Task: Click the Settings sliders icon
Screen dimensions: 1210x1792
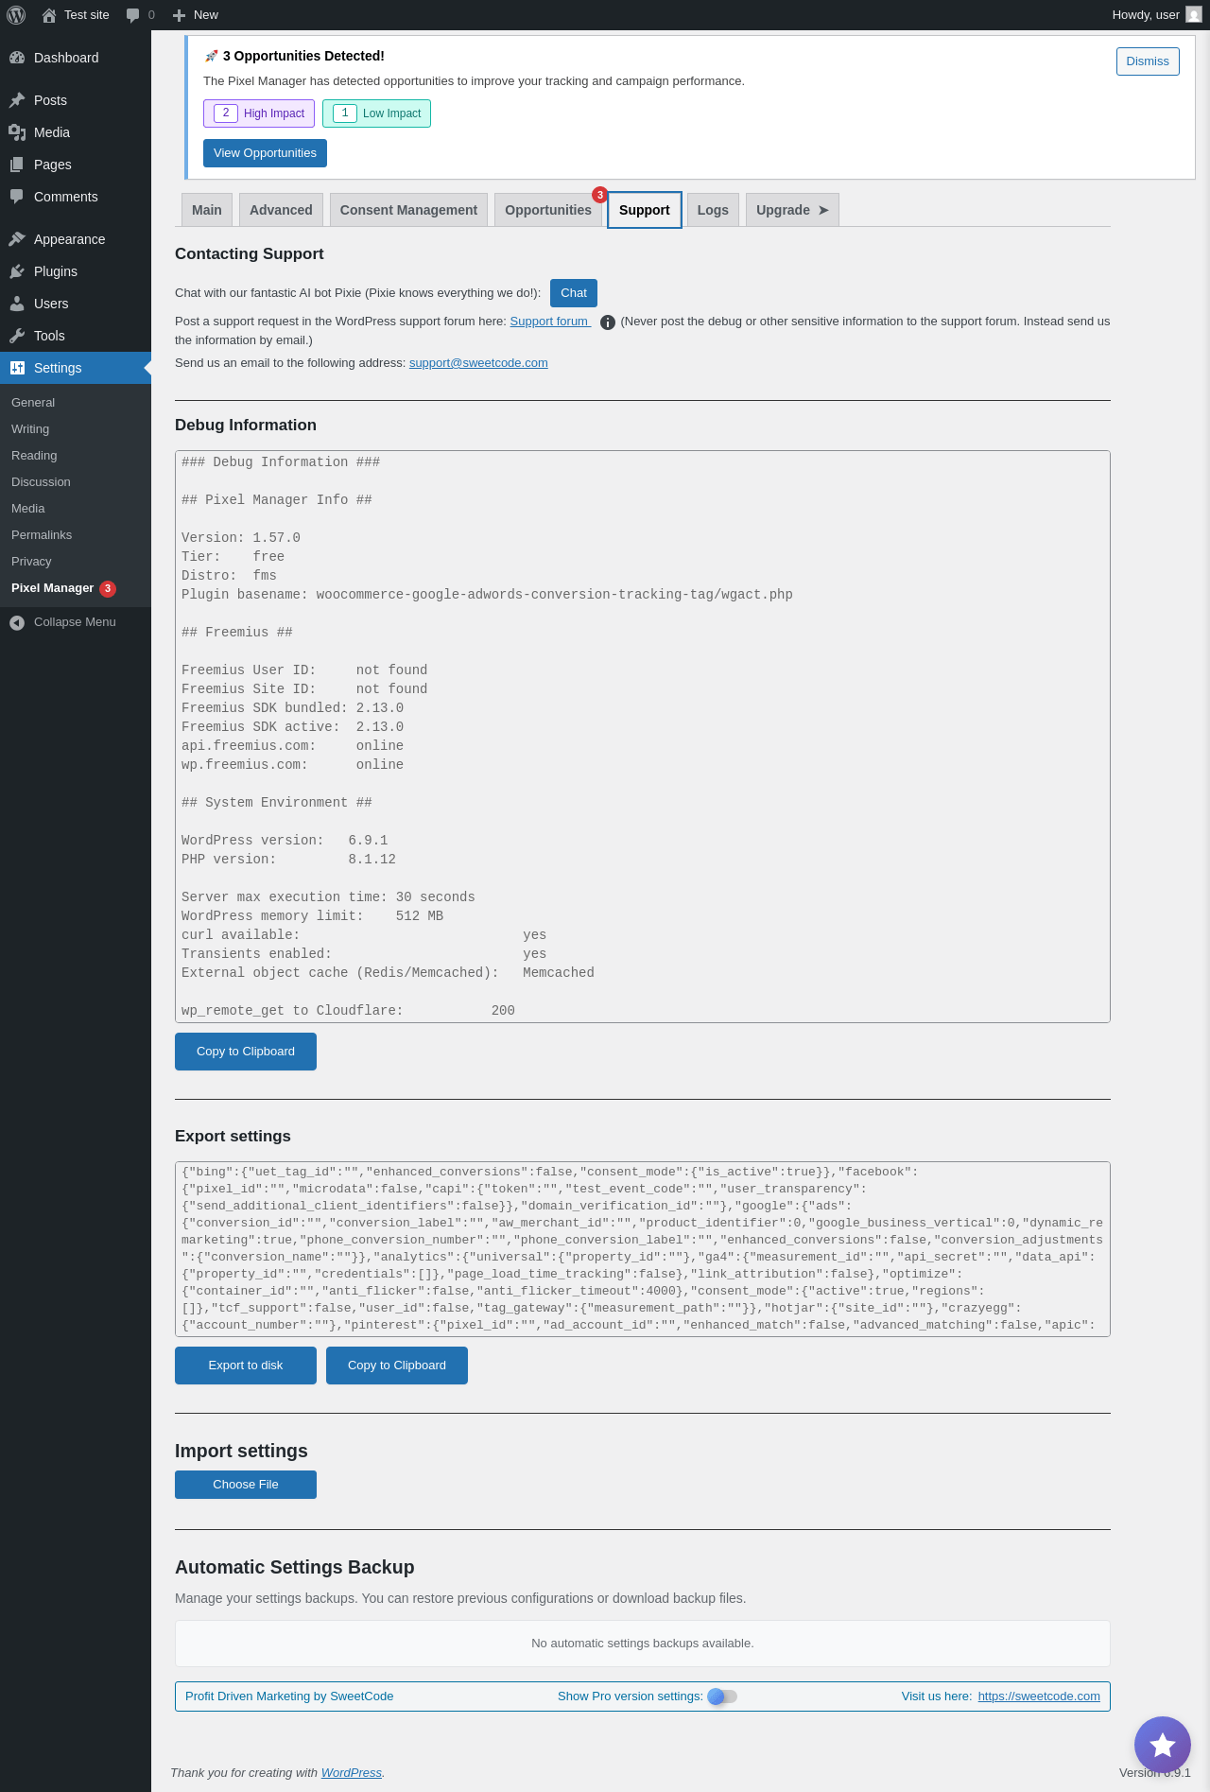Action: point(17,368)
